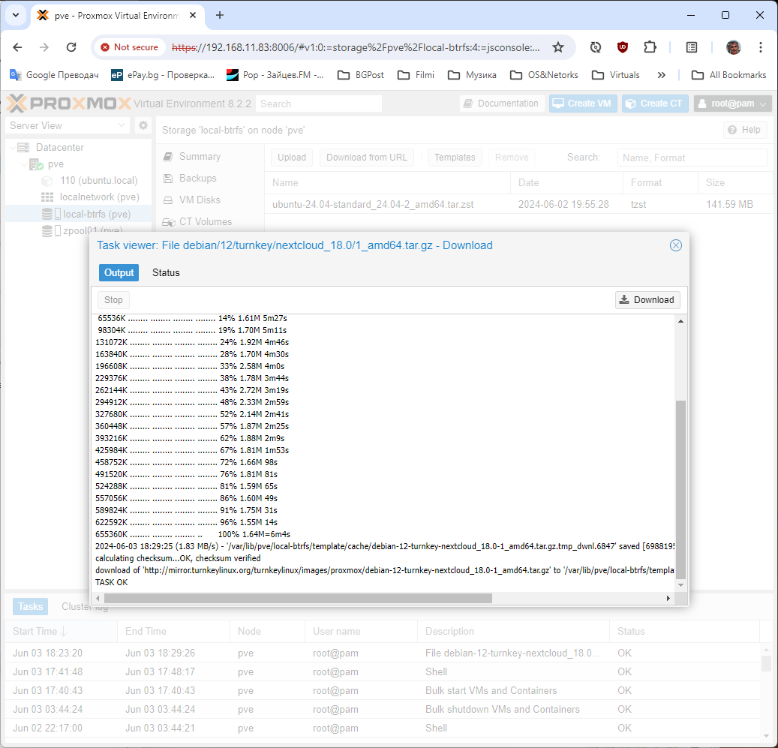This screenshot has height=748, width=778.
Task: Open Proxmox Documentation
Action: [x=501, y=104]
